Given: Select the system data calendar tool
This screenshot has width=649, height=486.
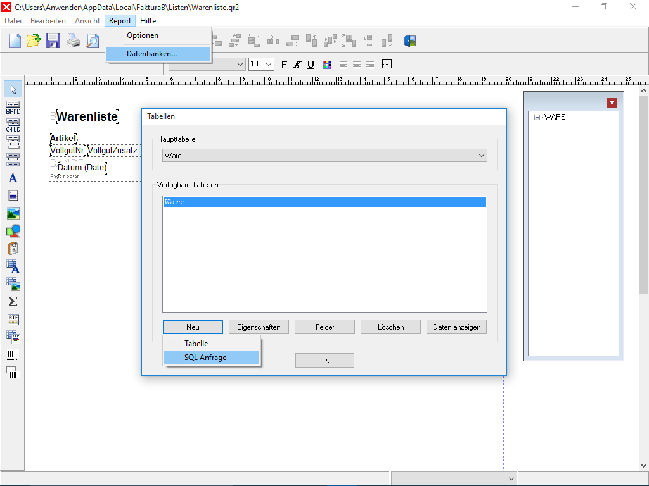Looking at the screenshot, I should 13,249.
